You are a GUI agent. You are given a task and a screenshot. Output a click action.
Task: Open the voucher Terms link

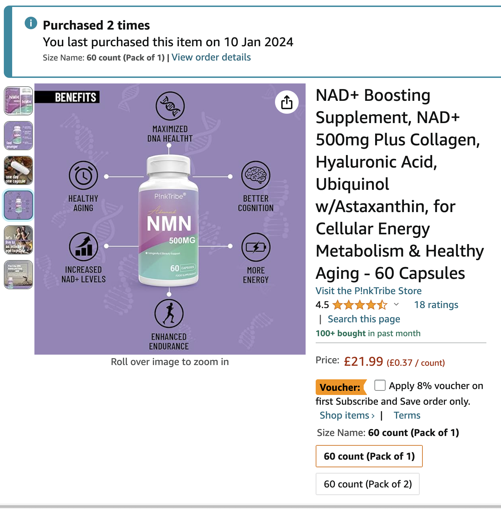click(x=407, y=415)
